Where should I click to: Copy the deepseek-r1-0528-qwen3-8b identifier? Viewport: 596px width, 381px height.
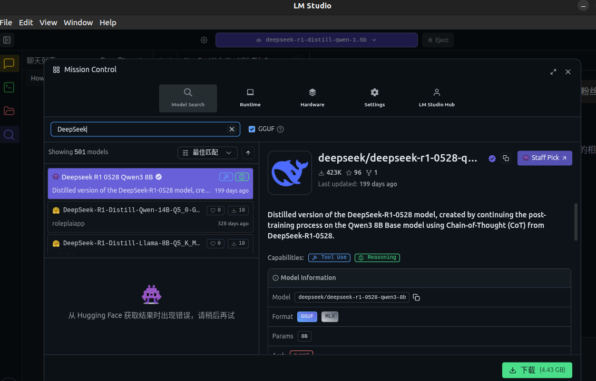pos(416,297)
